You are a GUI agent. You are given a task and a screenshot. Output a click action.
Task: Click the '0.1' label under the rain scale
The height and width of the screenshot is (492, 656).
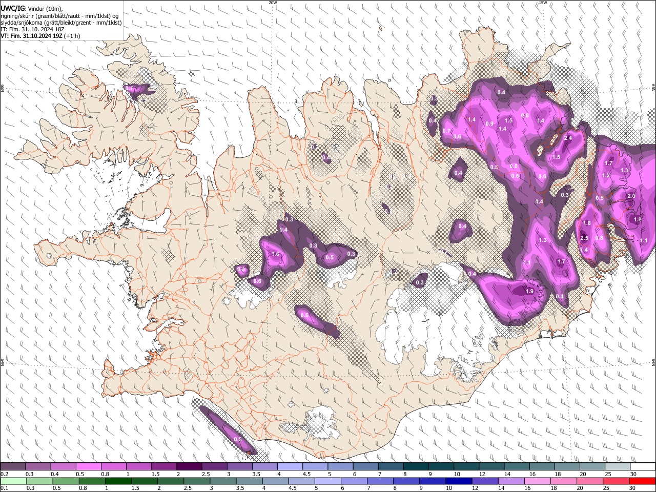[x=4, y=488]
